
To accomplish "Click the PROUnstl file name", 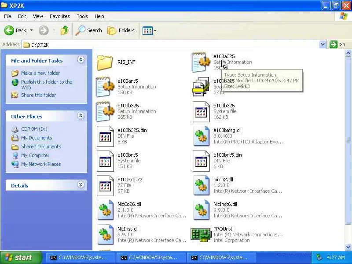I will tap(224, 229).
